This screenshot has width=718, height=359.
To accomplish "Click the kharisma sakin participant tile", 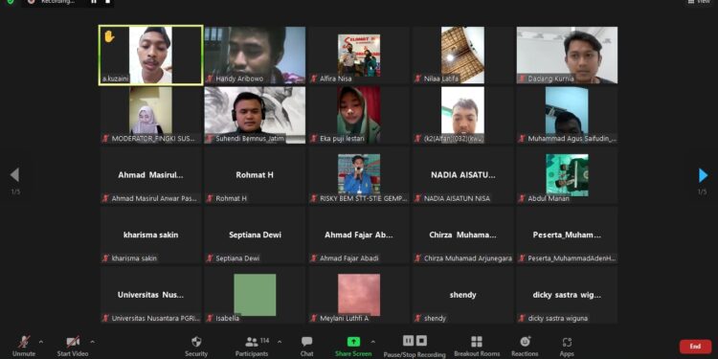I will [151, 235].
